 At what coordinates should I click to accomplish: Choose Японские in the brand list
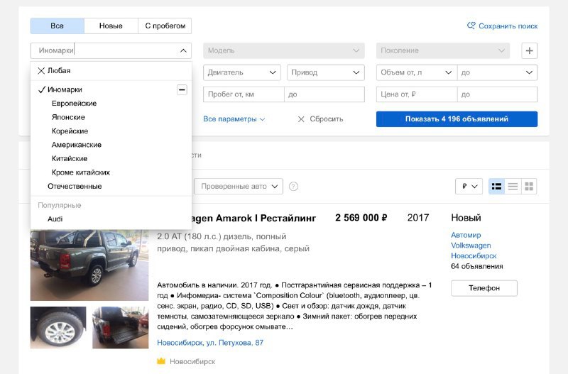111,117
